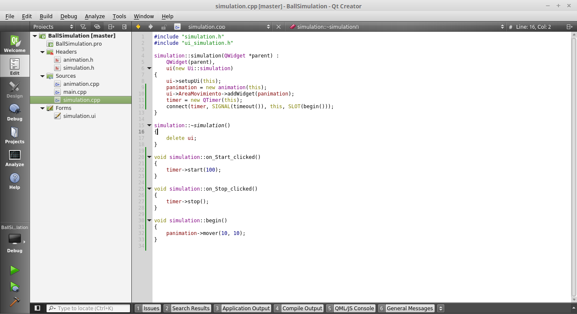The height and width of the screenshot is (314, 577).
Task: Close the simulation.cpp document
Action: [x=278, y=27]
